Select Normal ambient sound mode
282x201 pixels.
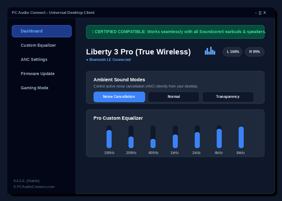point(174,97)
